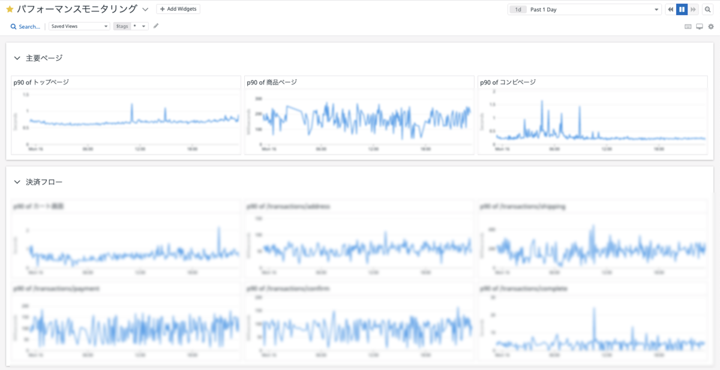This screenshot has width=720, height=370.
Task: Click the /transactions/payment chart
Action: [x=127, y=328]
